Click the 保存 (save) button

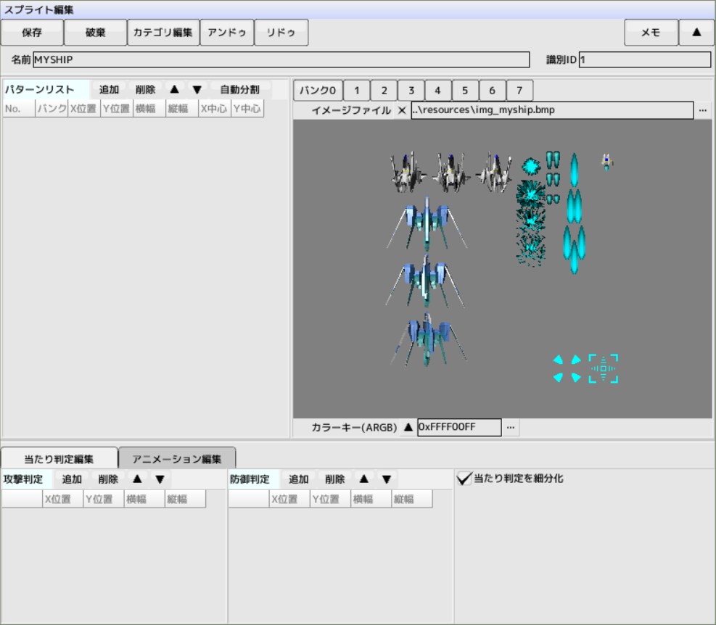pyautogui.click(x=32, y=33)
